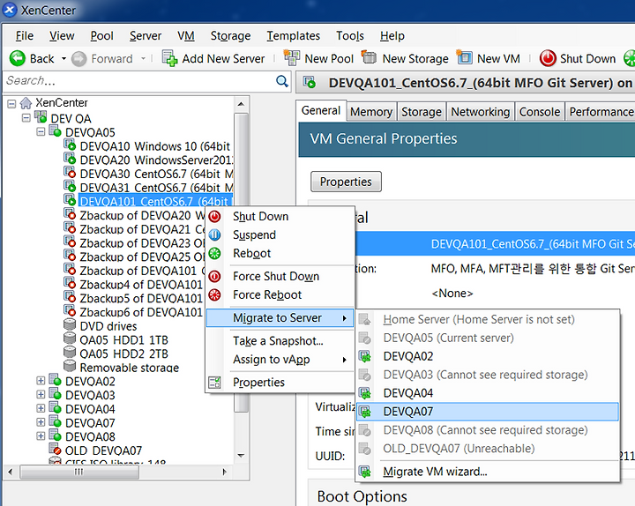Click the DVD drives storage icon
The image size is (635, 506).
pos(70,324)
